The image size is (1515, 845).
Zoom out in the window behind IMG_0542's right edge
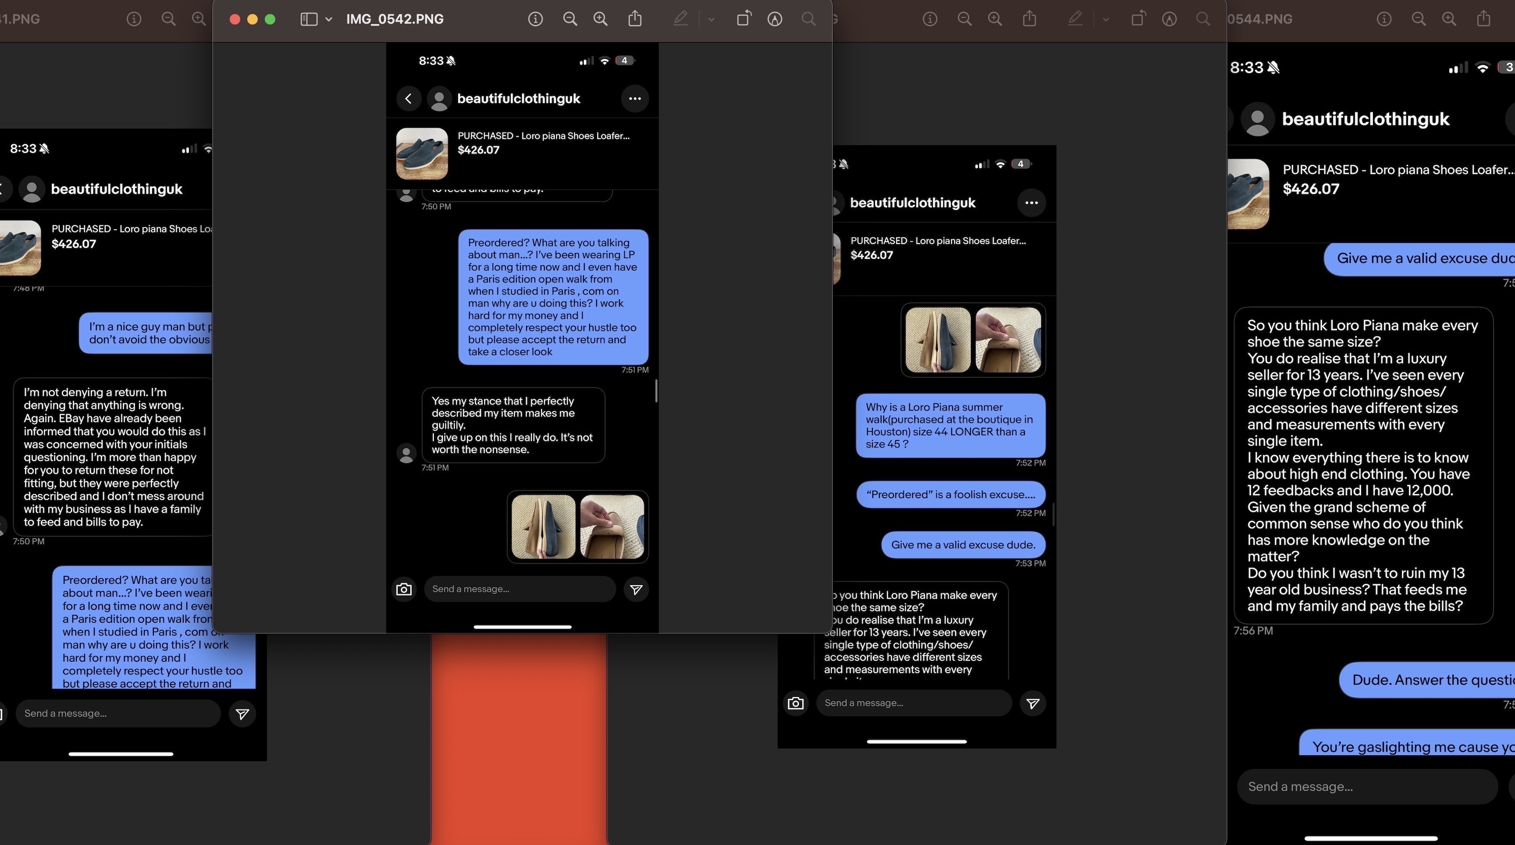[x=964, y=19]
